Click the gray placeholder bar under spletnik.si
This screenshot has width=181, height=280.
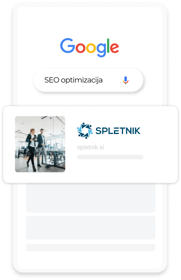coord(110,157)
